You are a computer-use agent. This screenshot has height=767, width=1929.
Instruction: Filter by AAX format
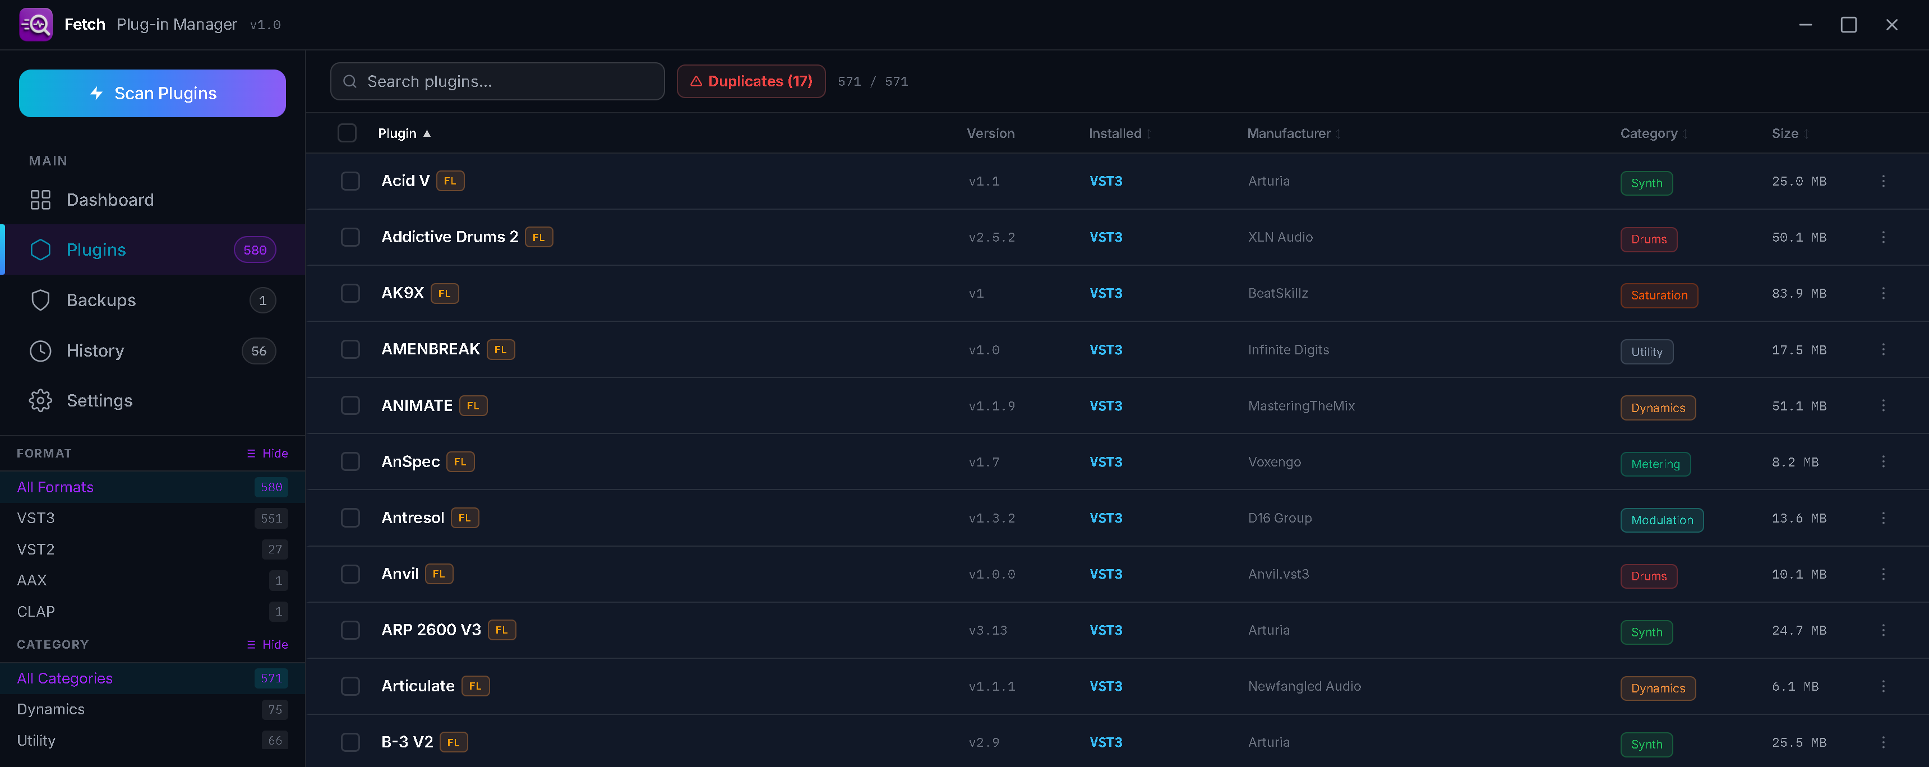[153, 580]
